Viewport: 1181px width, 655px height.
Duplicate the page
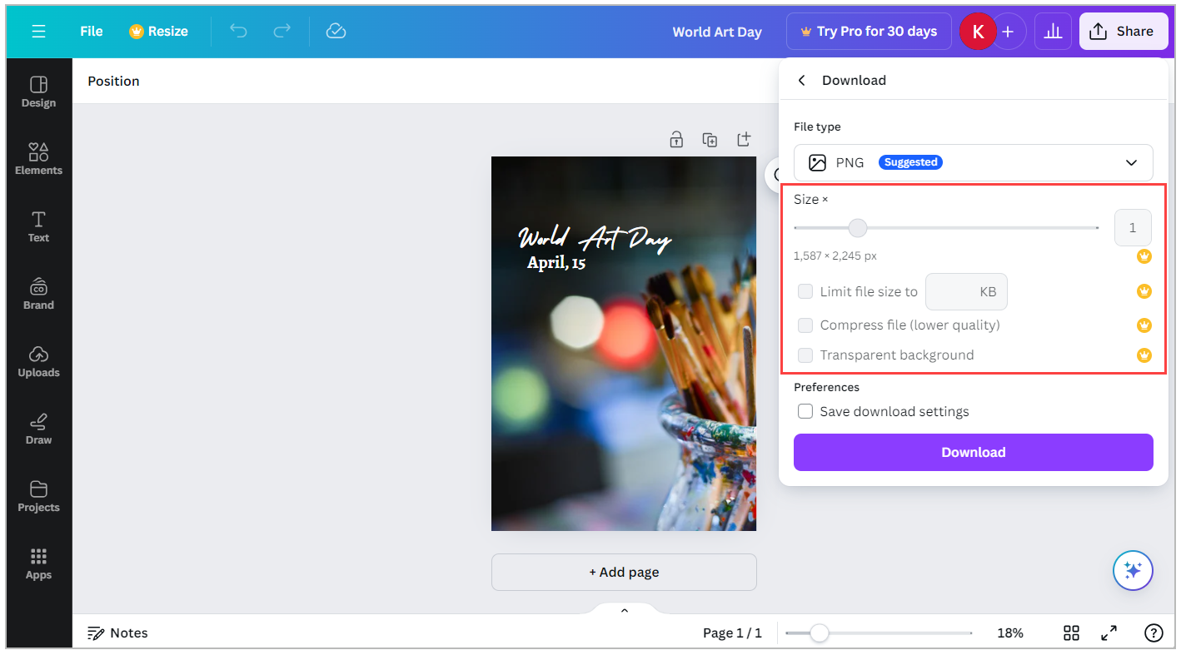coord(710,139)
